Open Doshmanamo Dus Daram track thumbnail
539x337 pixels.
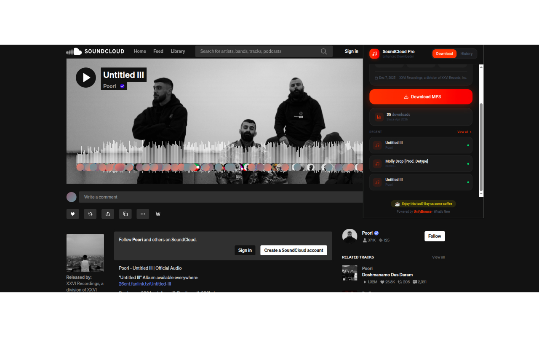click(x=350, y=273)
